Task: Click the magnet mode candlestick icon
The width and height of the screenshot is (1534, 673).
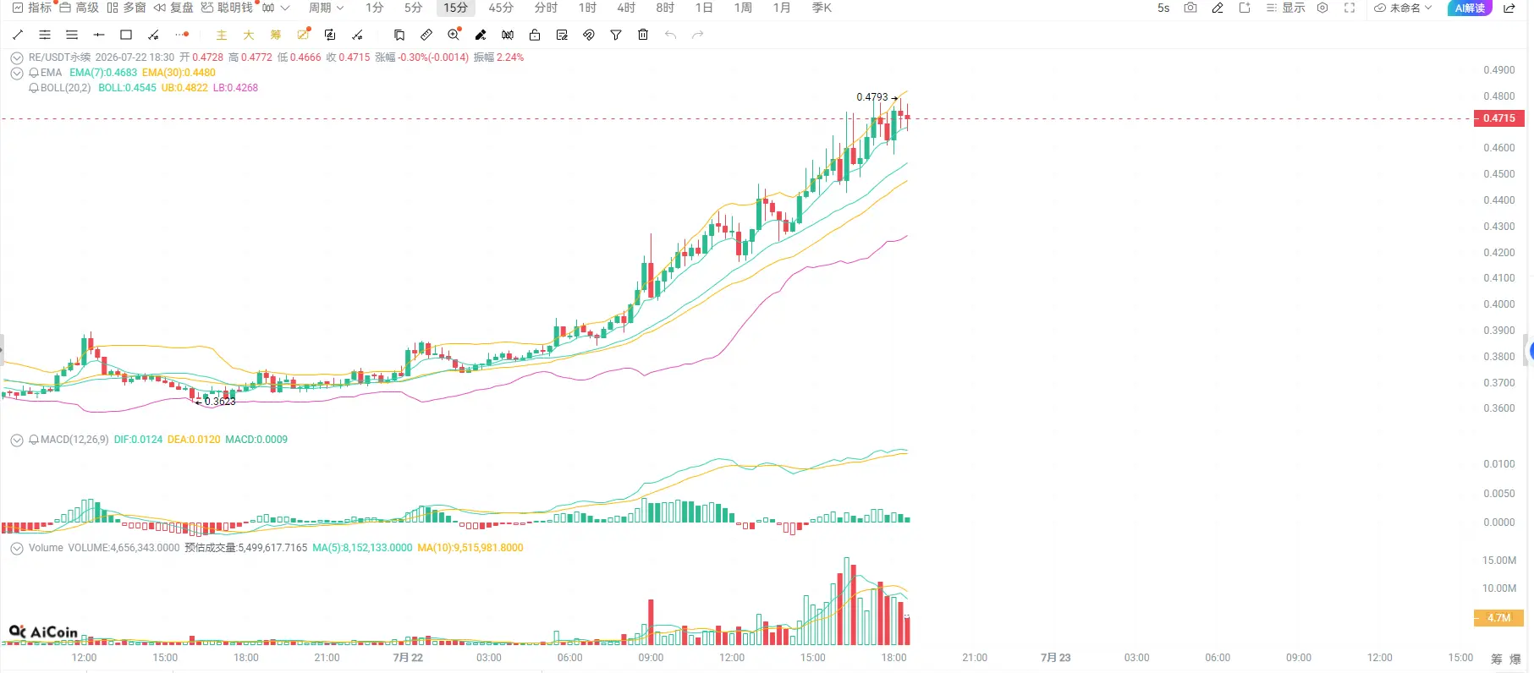Action: [x=508, y=35]
